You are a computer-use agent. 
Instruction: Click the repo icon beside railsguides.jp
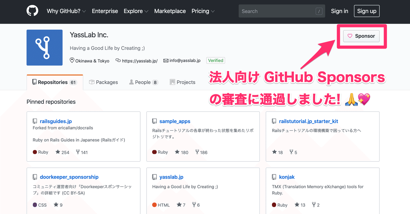click(35, 121)
